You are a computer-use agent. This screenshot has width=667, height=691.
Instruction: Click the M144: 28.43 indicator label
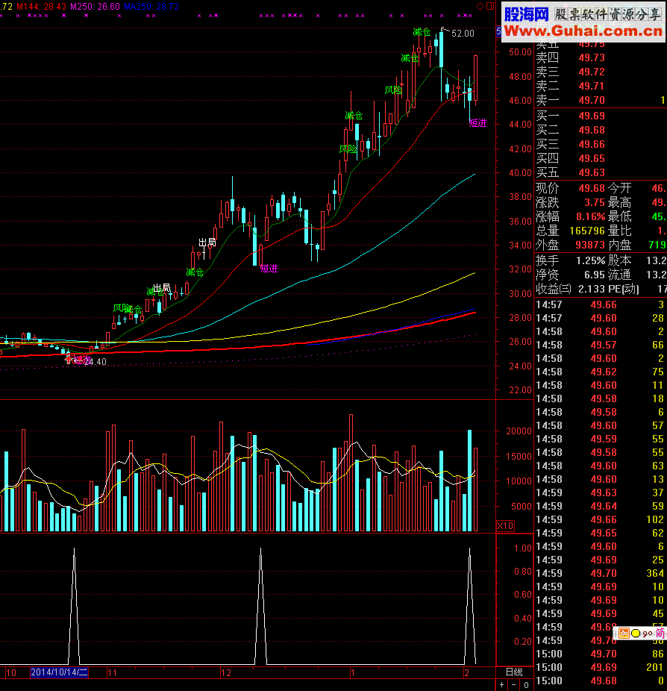pyautogui.click(x=42, y=6)
